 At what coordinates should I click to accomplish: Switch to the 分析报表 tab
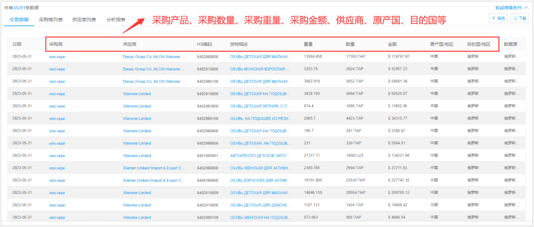click(116, 19)
